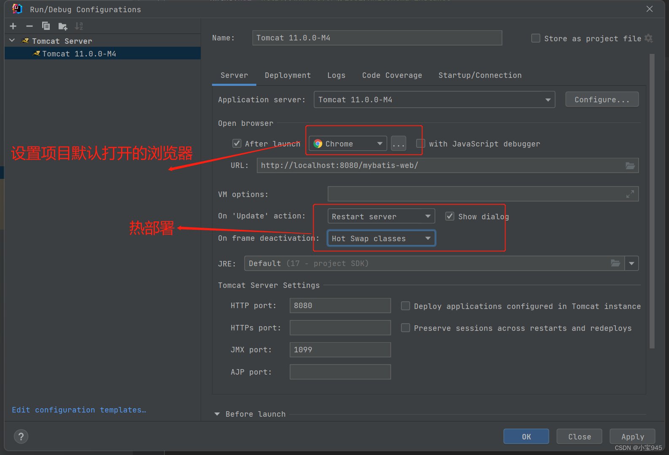Close the Run/Debug Configurations dialog

click(650, 9)
